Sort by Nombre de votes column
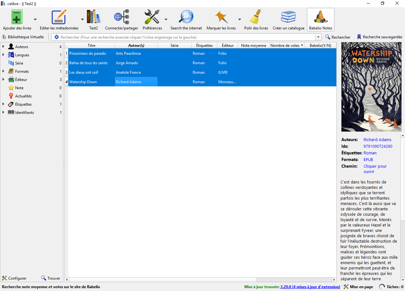The height and width of the screenshot is (291, 405). [287, 46]
